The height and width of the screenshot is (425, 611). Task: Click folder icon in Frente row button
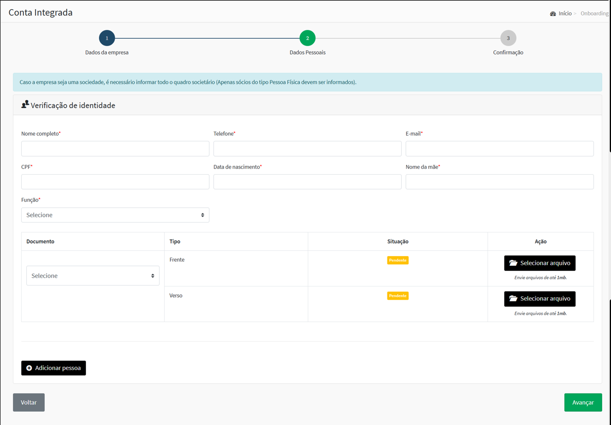click(513, 263)
